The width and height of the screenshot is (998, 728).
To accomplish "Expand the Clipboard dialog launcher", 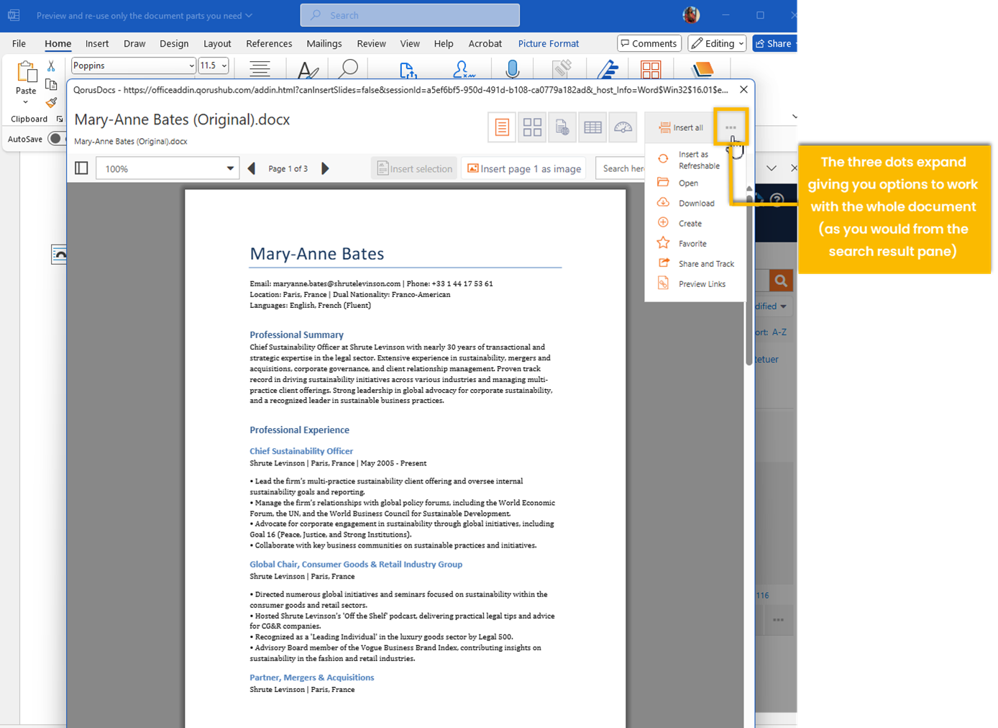I will [60, 119].
